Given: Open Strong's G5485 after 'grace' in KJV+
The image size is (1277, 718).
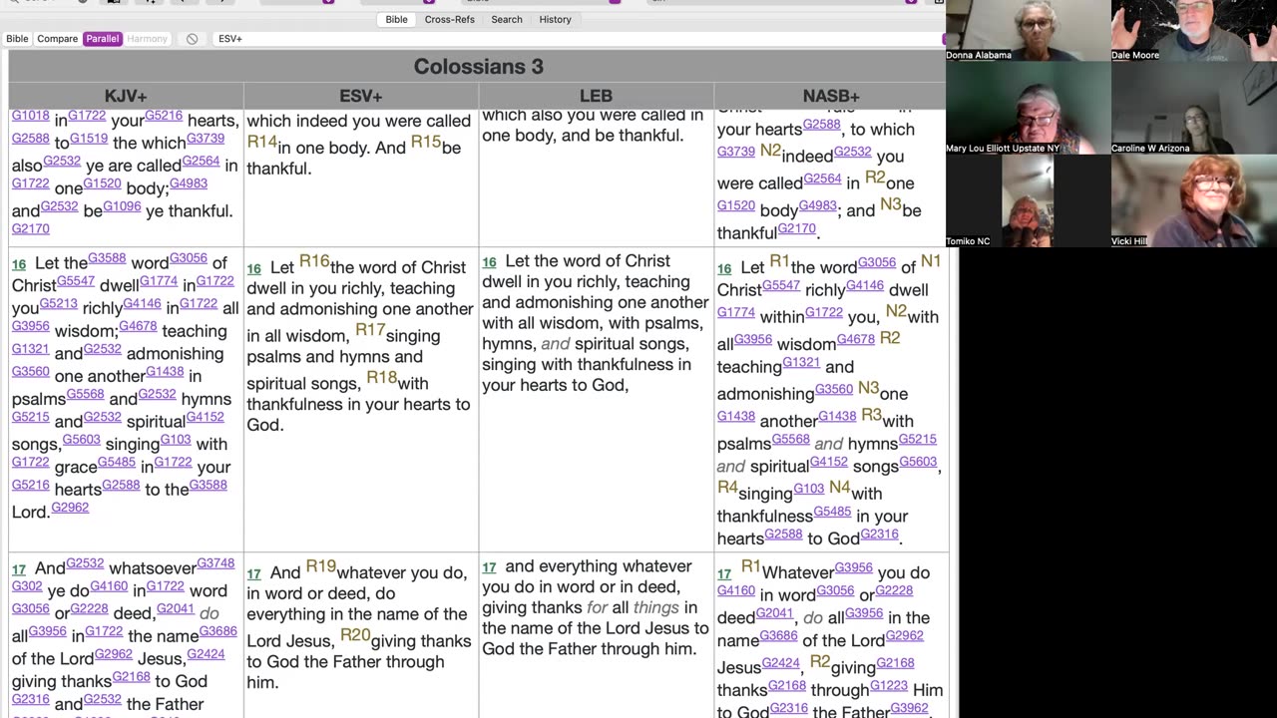Looking at the screenshot, I should coord(117,463).
